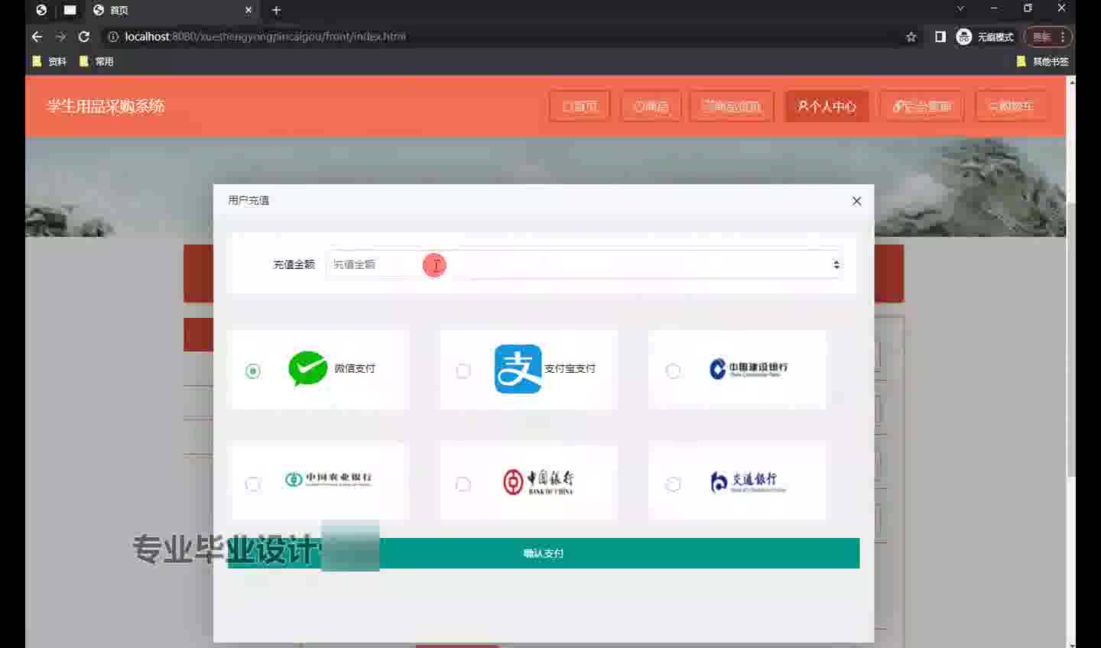The image size is (1101, 648).
Task: Close the 首页 browser tab
Action: [248, 10]
